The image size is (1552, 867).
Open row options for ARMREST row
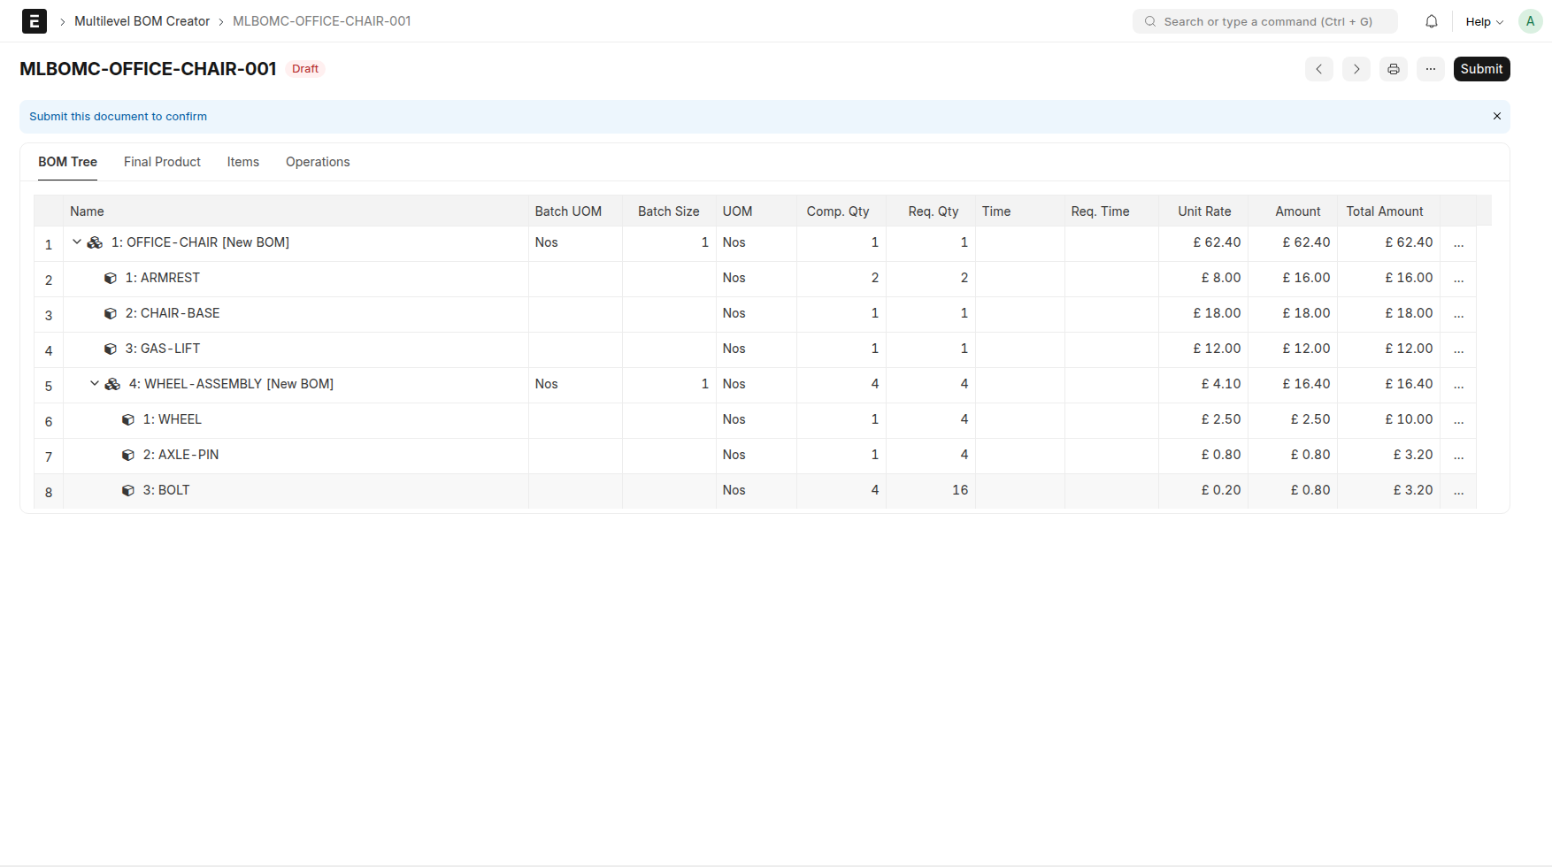coord(1458,279)
